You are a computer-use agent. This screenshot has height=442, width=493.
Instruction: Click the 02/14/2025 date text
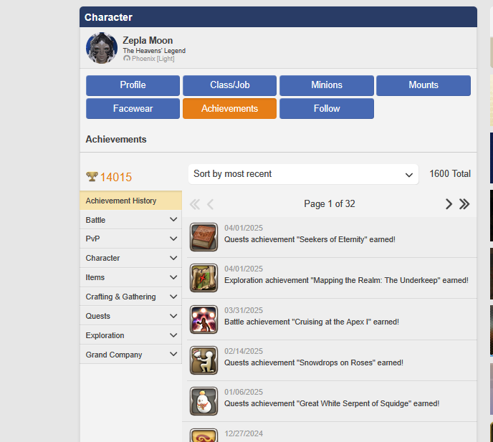(244, 351)
